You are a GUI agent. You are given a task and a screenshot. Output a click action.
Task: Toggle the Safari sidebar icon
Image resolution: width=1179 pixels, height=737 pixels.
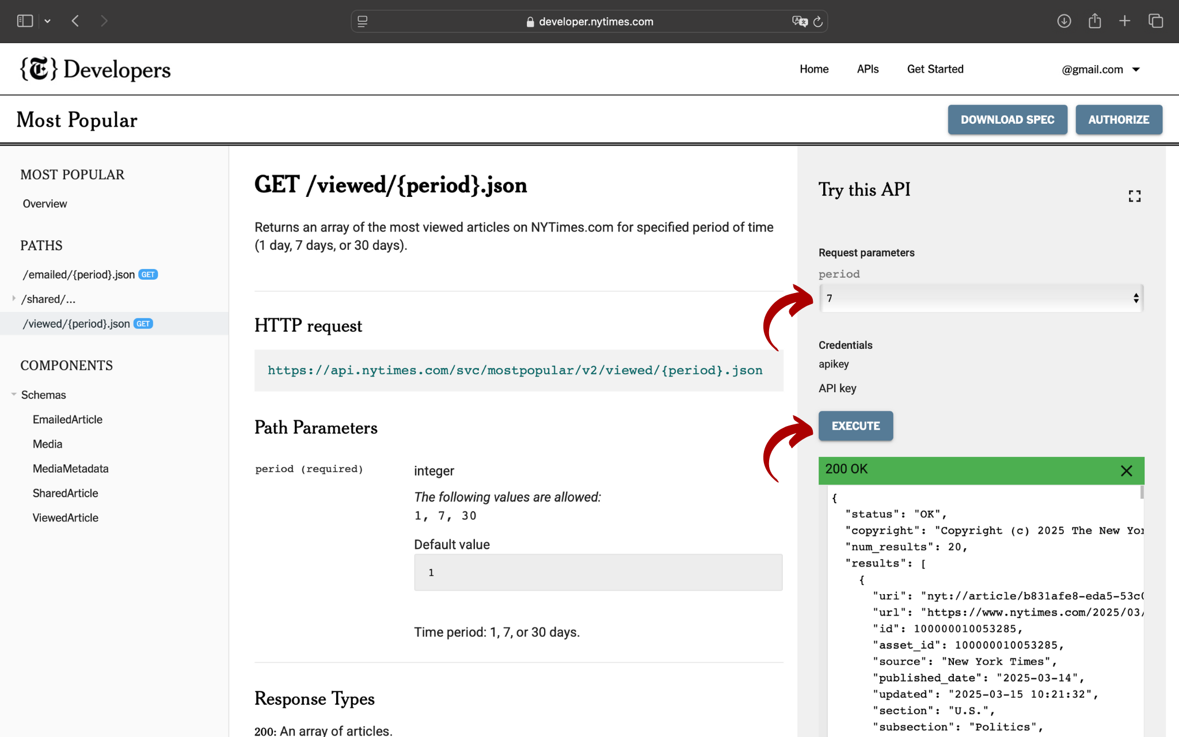click(x=25, y=21)
